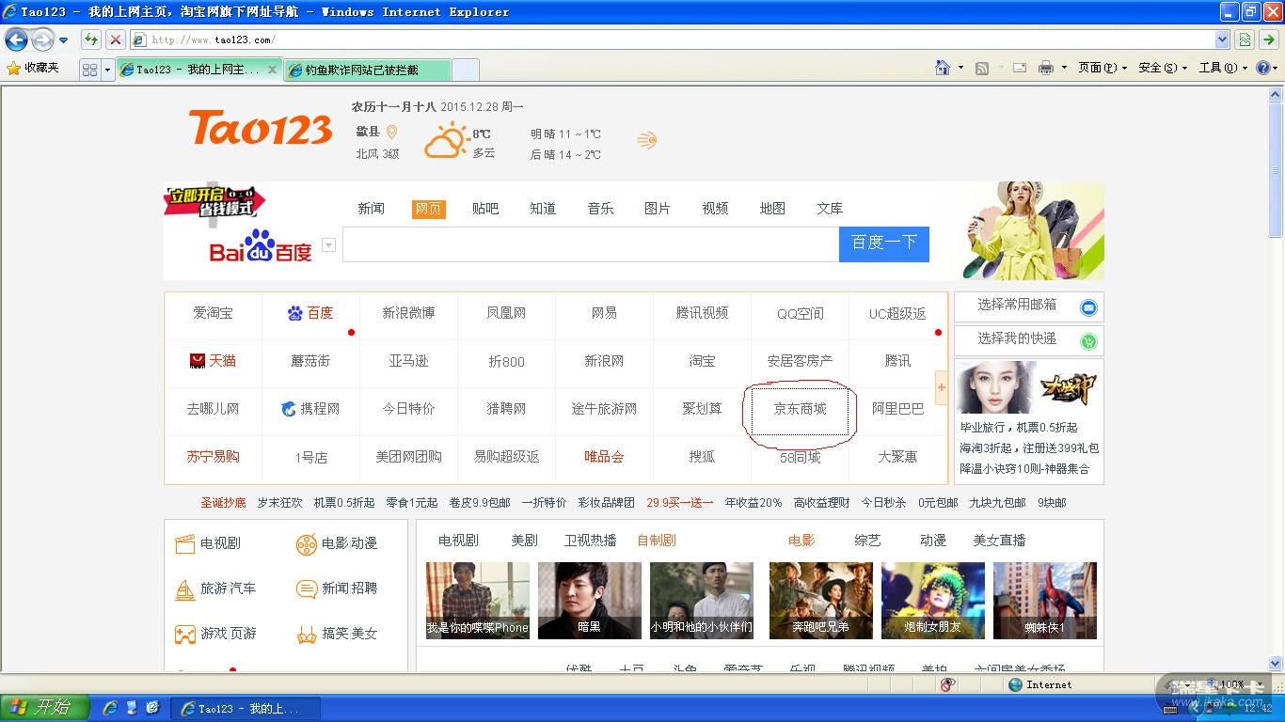Click the location pin next to 歙县

(x=392, y=133)
